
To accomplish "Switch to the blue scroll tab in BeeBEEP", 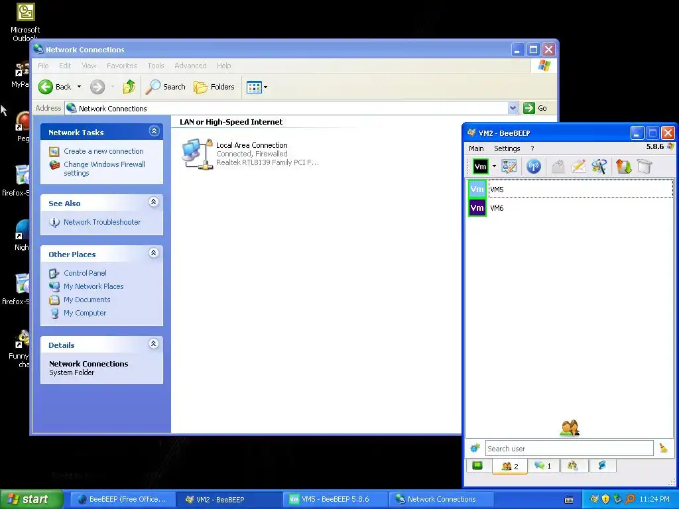I will 602,466.
